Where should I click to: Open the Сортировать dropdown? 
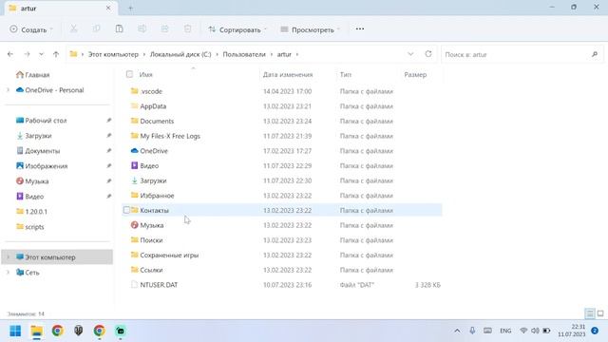(x=237, y=29)
